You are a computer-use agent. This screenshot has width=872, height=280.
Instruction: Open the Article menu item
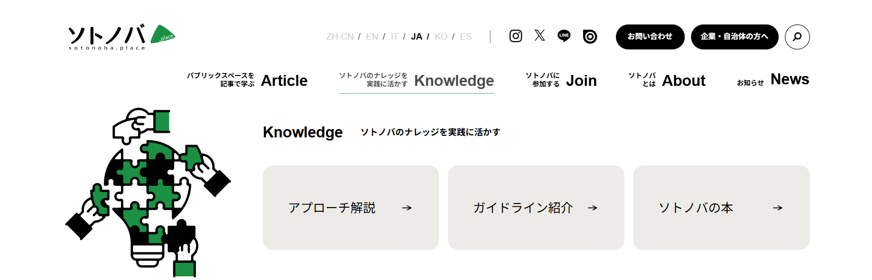[284, 81]
